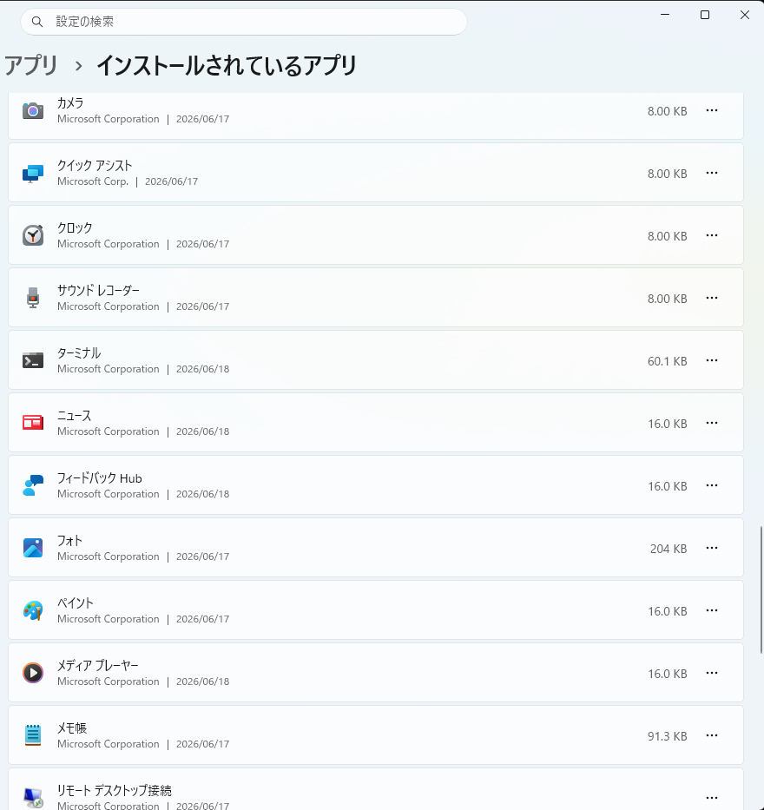Click the ペイント app name
The width and height of the screenshot is (764, 810).
pyautogui.click(x=76, y=603)
